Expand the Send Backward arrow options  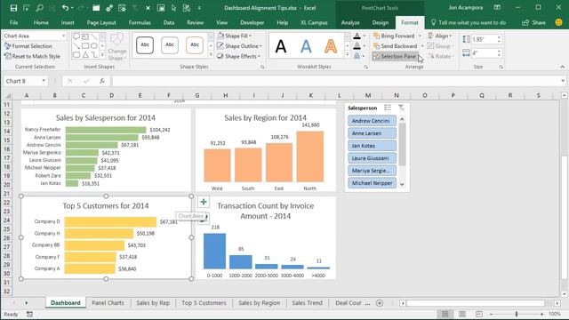(422, 46)
